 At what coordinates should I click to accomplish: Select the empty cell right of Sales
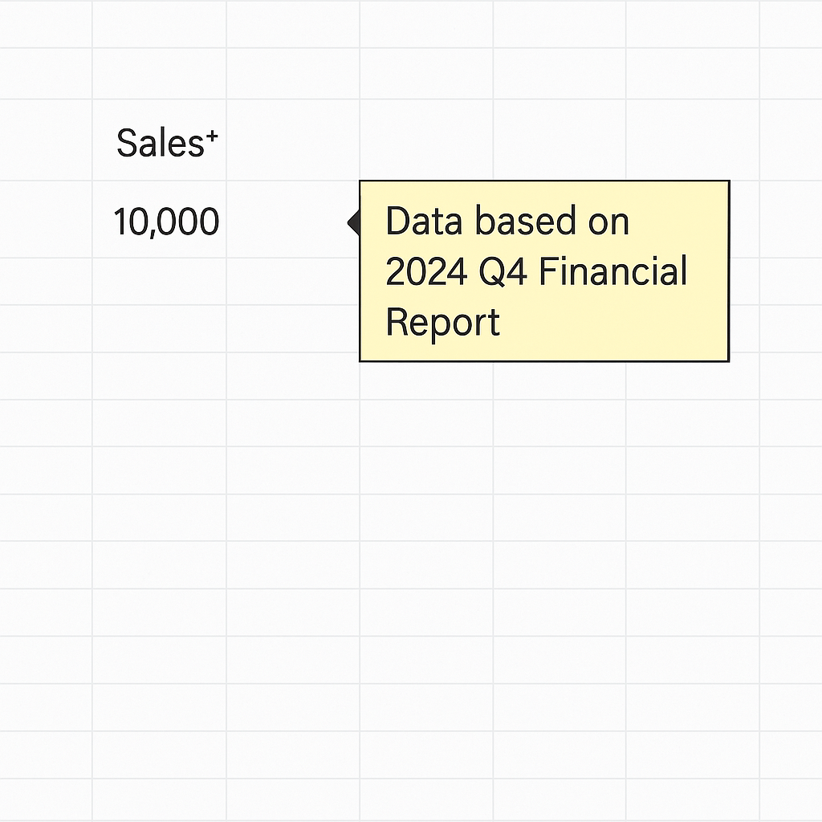(x=292, y=144)
